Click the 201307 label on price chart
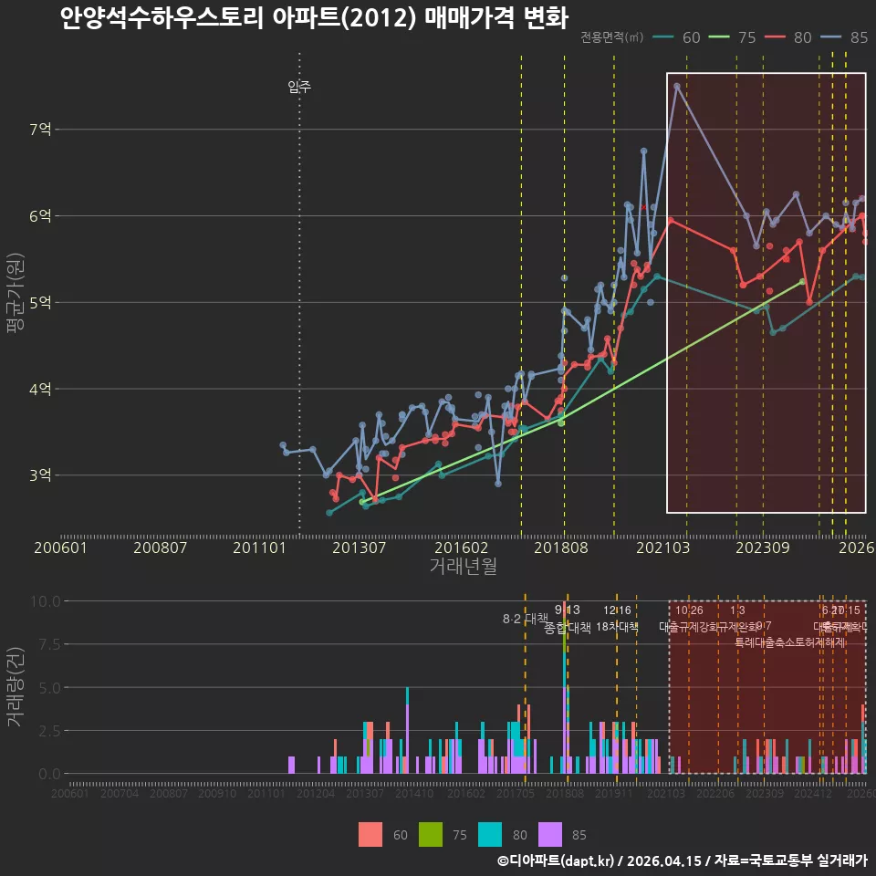Image resolution: width=876 pixels, height=876 pixels. (x=360, y=547)
